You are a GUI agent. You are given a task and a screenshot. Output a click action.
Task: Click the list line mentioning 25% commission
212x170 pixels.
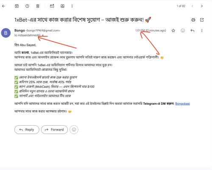pyautogui.click(x=43, y=82)
